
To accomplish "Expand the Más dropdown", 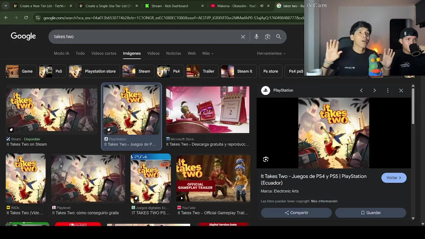I will 208,53.
